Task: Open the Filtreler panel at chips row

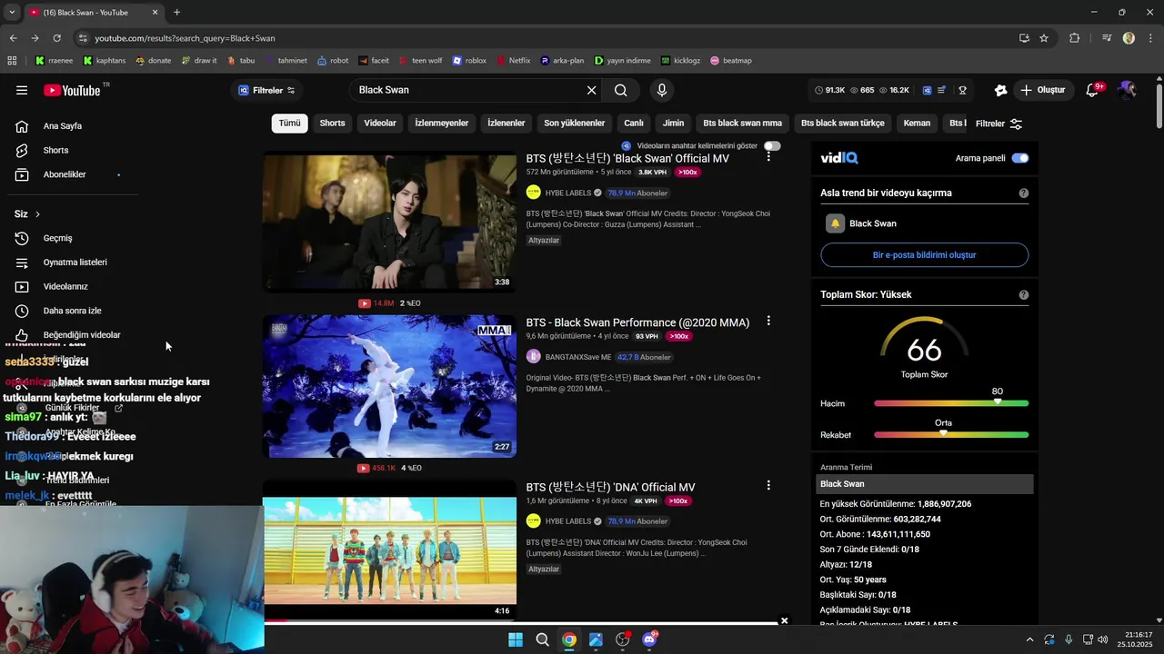Action: [x=998, y=124]
